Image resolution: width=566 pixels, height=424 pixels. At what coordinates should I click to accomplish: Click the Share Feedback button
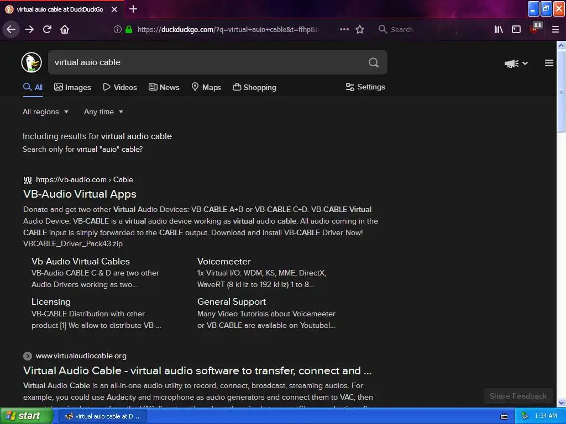[x=518, y=396]
